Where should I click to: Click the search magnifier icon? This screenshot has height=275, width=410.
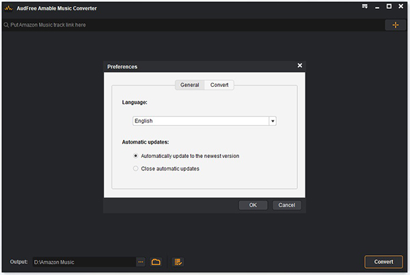tap(6, 25)
